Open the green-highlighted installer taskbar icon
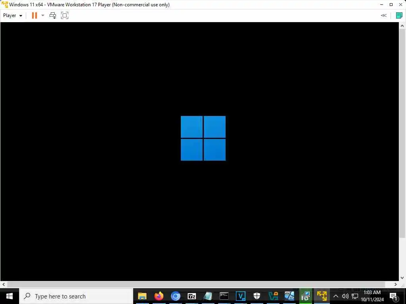 pyautogui.click(x=306, y=296)
